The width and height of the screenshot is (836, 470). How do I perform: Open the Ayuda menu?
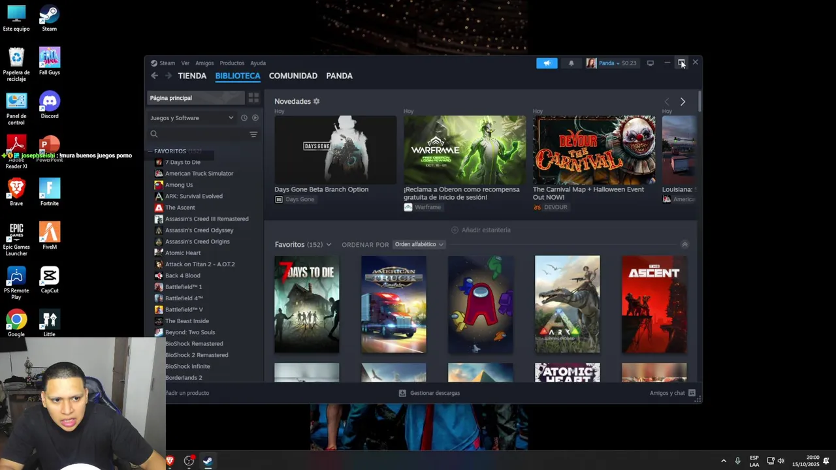tap(258, 63)
